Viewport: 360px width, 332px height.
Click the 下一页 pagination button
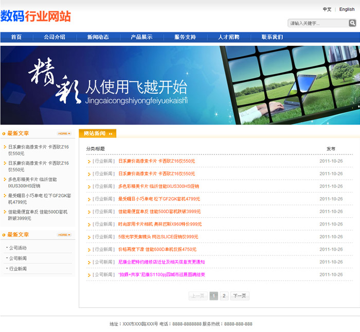coord(240,296)
